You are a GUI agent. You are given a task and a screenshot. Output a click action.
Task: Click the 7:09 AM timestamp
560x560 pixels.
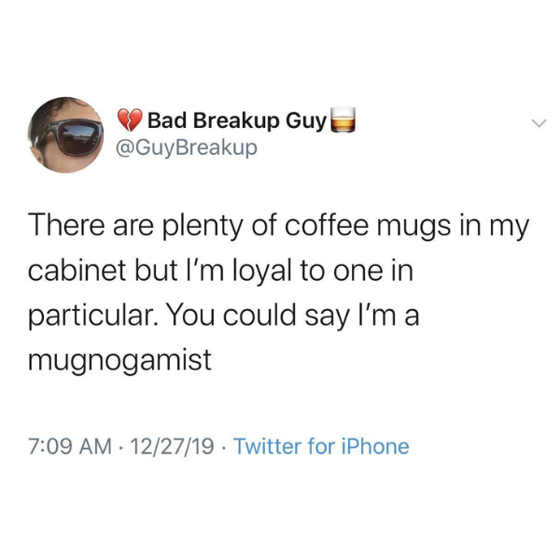click(70, 446)
